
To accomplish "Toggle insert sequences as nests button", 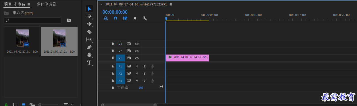I will tap(105, 18).
